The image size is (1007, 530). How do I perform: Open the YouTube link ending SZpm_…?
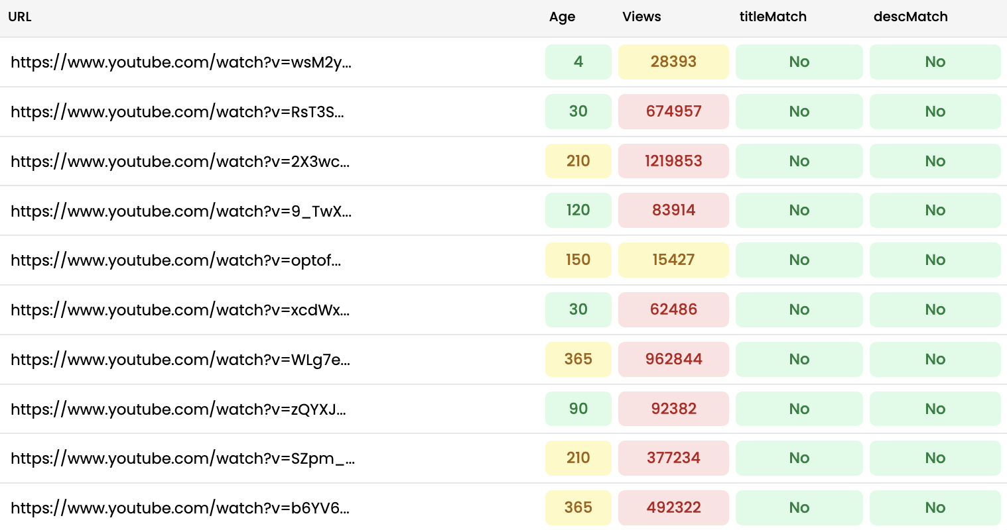pyautogui.click(x=183, y=458)
